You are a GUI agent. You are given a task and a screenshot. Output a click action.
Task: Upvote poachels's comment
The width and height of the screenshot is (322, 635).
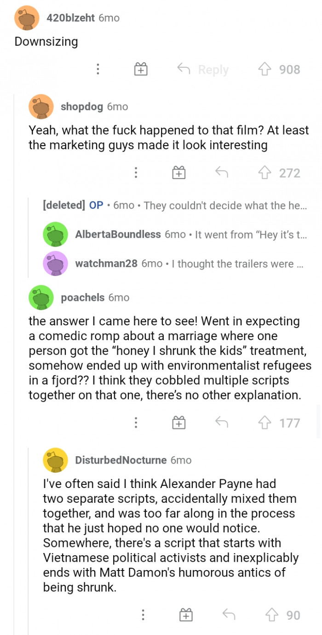pos(265,423)
